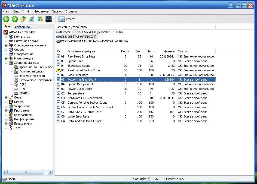Select Физические диски tree item
This screenshot has height=184, width=257.
pos(32,76)
